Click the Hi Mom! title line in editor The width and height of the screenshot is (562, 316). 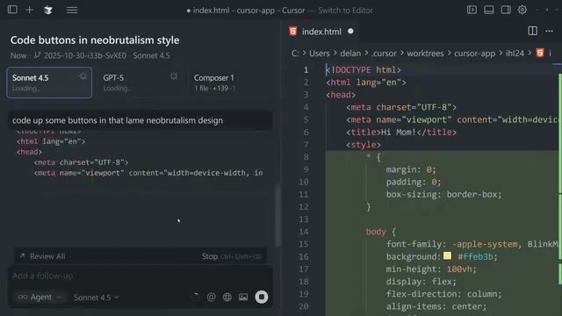401,133
